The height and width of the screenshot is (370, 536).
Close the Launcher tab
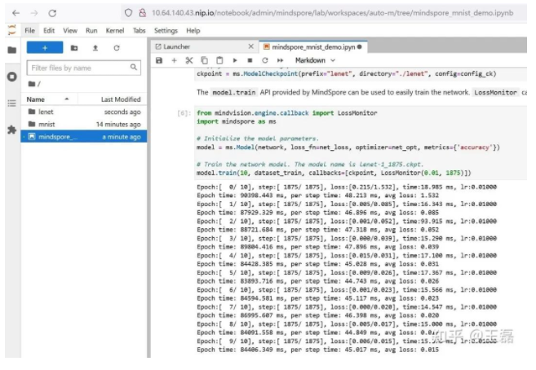[252, 46]
